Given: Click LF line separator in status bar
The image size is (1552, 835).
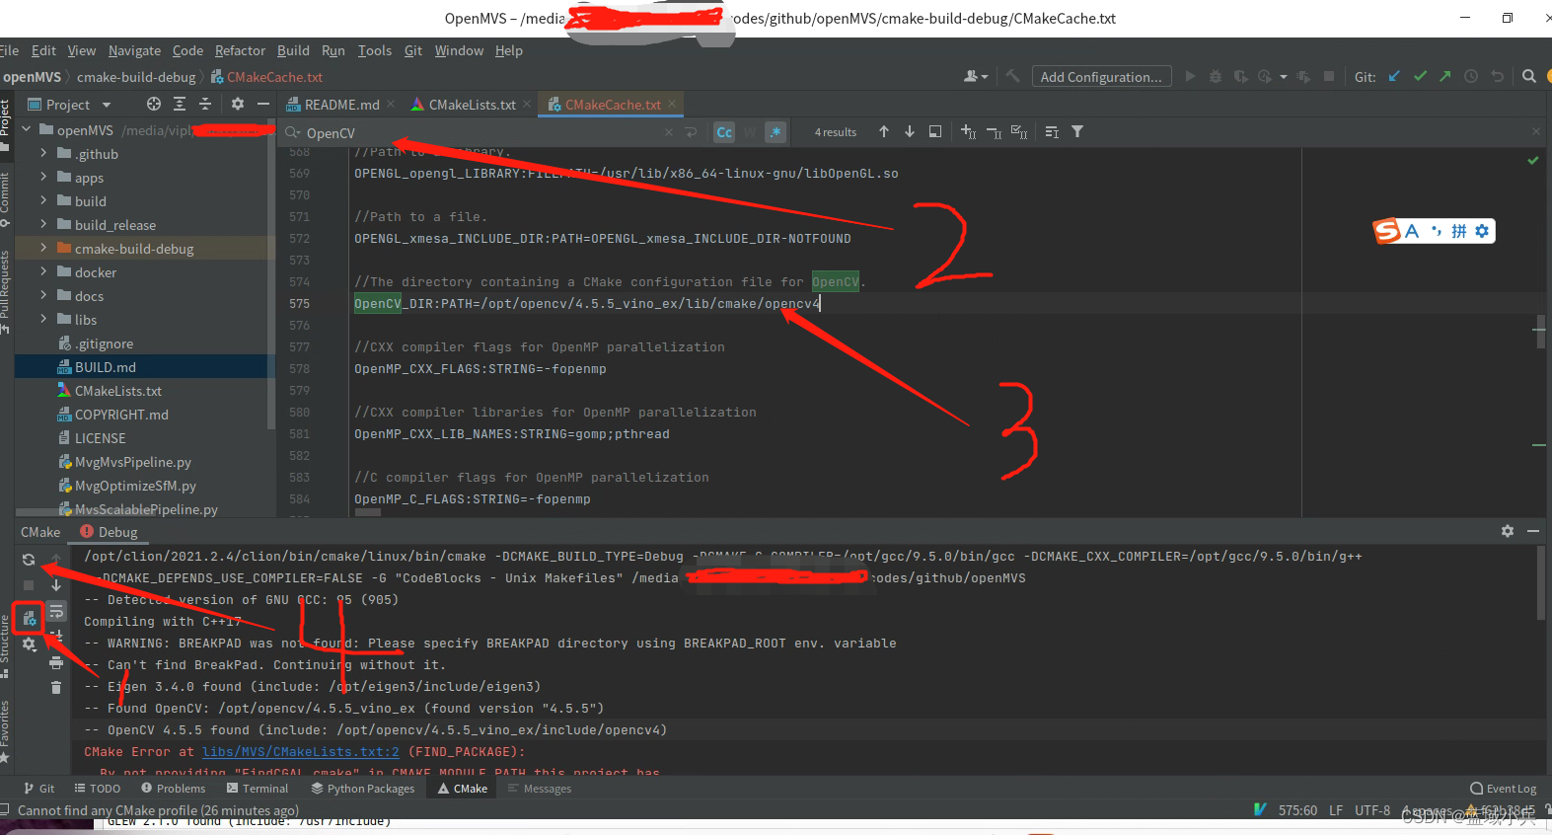Looking at the screenshot, I should (x=1336, y=810).
